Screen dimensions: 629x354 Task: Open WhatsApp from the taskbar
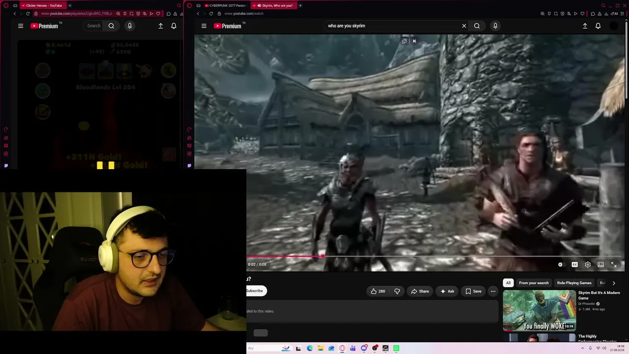pyautogui.click(x=396, y=348)
